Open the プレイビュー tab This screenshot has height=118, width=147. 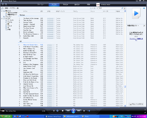(41, 4)
